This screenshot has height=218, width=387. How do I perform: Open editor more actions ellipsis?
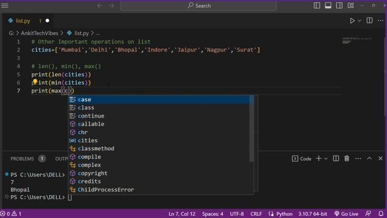pos(380,21)
